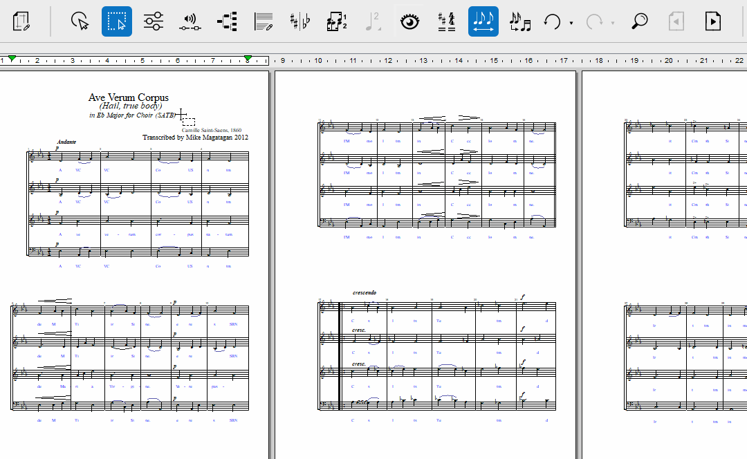Click 'Camille Saint-Saens, 1860' composer text

click(212, 130)
